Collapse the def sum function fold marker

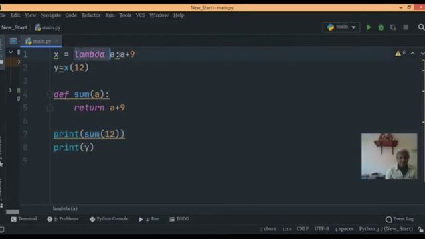click(50, 94)
